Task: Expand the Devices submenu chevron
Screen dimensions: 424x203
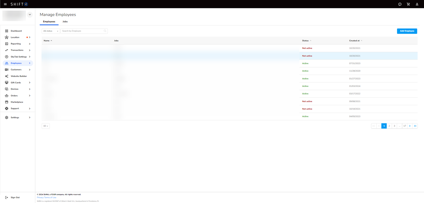Action: pyautogui.click(x=30, y=89)
